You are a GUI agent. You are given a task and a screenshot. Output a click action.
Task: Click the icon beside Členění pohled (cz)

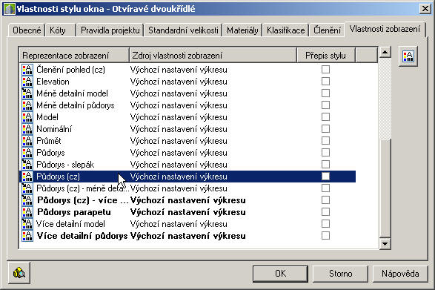coord(27,70)
